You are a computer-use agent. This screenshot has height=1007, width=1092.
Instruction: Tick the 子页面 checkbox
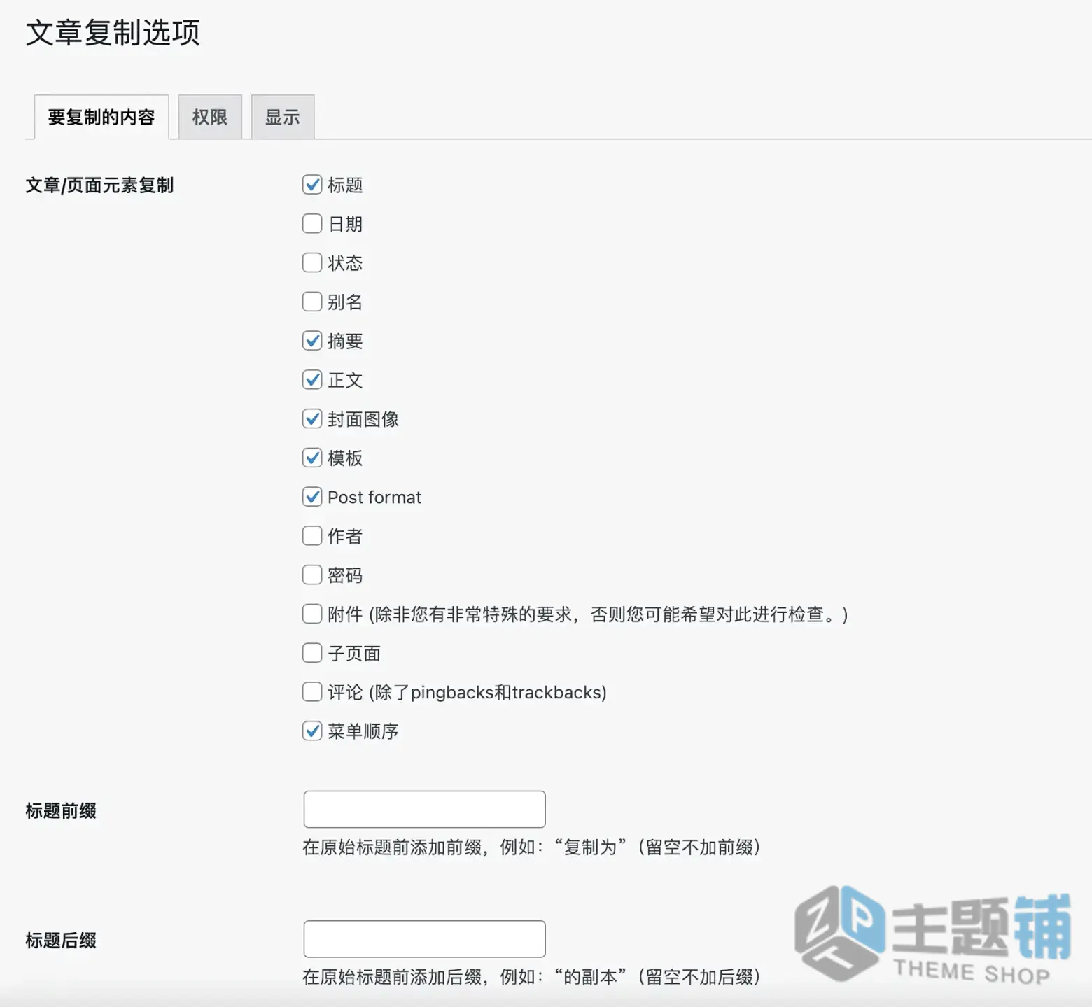click(x=312, y=653)
